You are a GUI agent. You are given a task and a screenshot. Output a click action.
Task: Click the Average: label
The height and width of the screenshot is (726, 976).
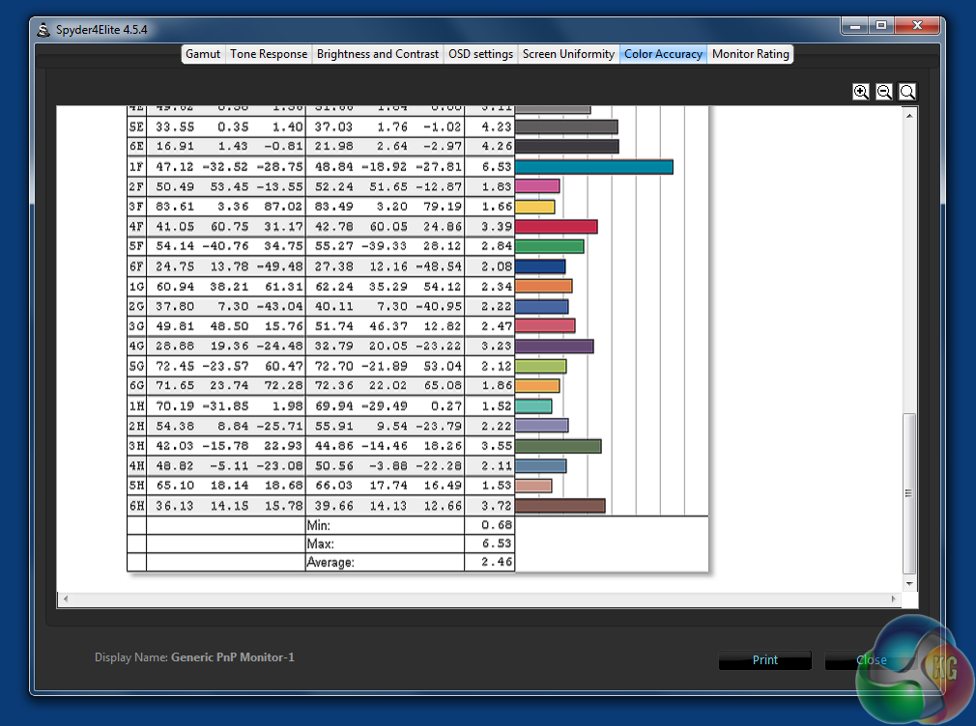tap(330, 563)
